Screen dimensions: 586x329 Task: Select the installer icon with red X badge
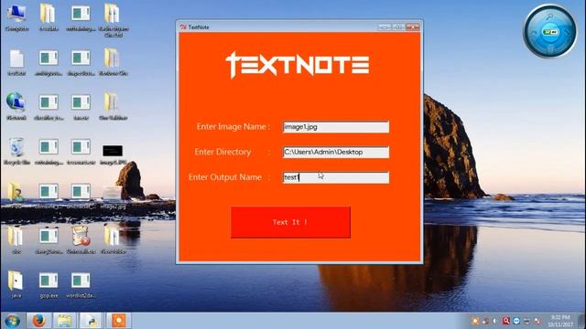click(81, 240)
